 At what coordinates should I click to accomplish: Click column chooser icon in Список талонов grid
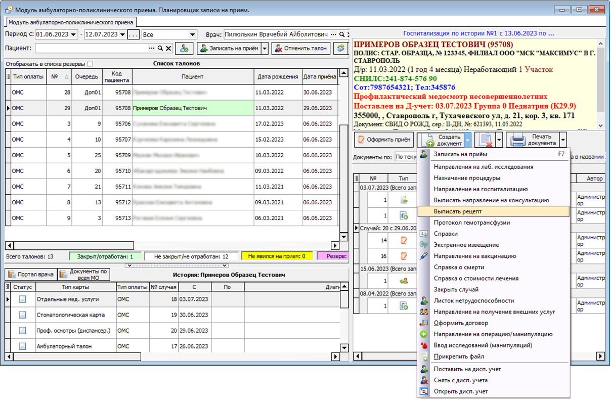pyautogui.click(x=8, y=76)
